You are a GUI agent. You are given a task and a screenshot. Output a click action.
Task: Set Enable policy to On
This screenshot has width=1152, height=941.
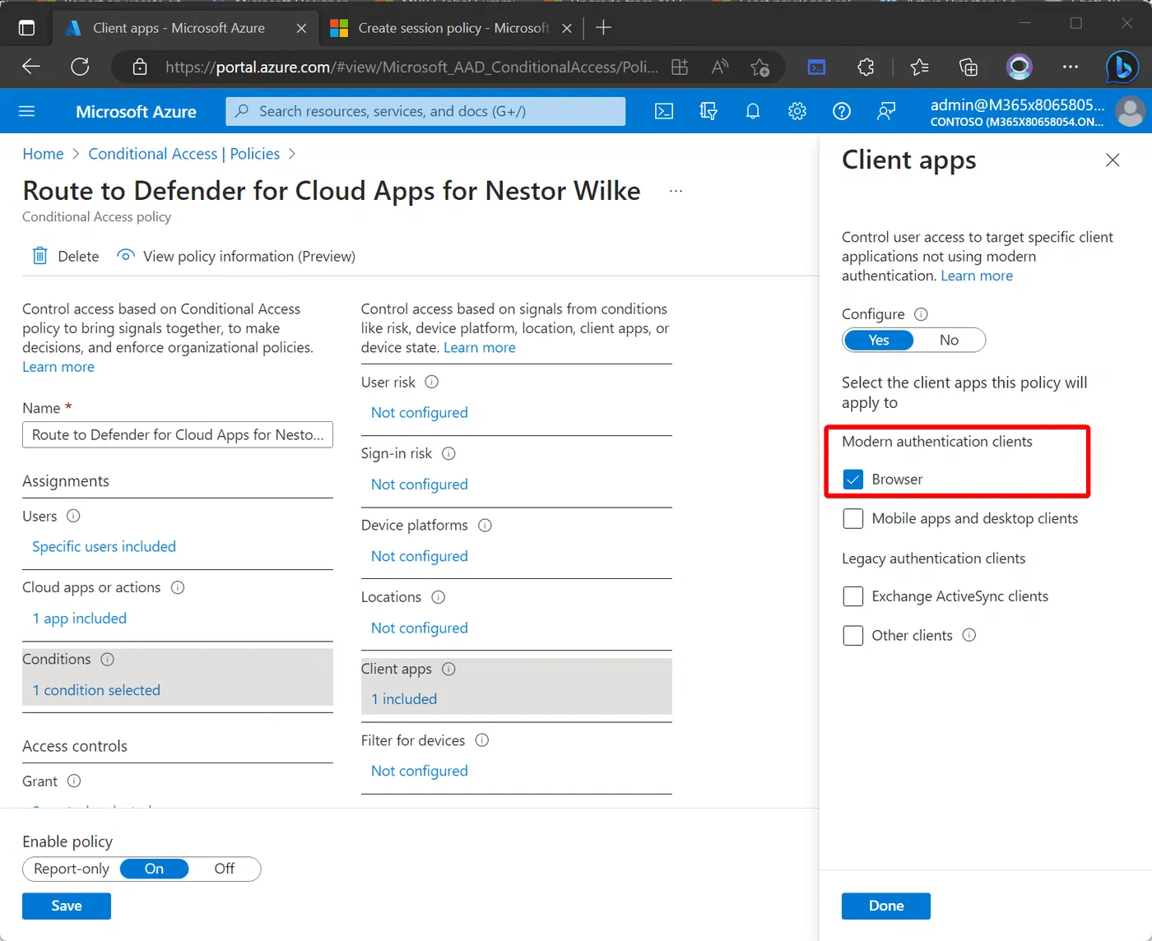(154, 869)
